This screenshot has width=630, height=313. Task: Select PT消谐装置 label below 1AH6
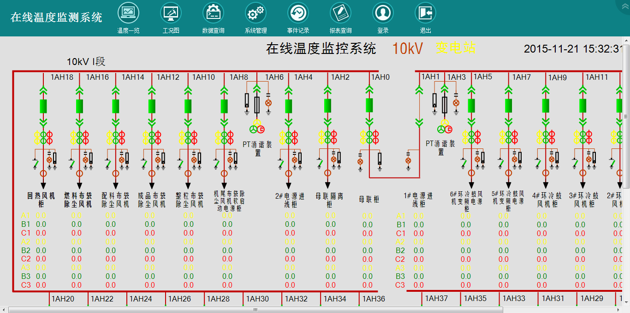pos(257,148)
